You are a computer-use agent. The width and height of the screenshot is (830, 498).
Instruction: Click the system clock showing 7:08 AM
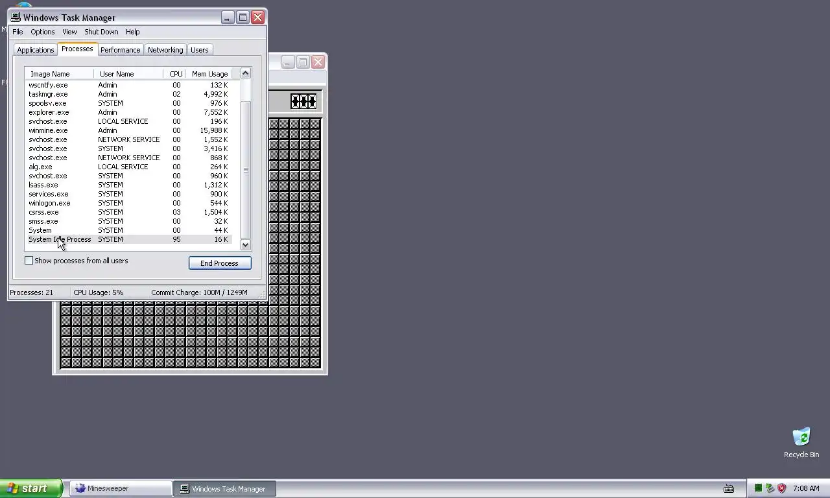pos(806,488)
